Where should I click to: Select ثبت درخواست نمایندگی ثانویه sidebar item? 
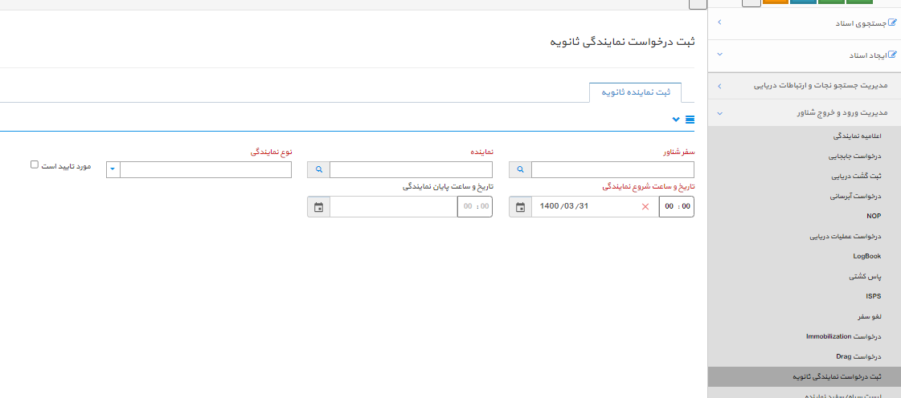805,377
